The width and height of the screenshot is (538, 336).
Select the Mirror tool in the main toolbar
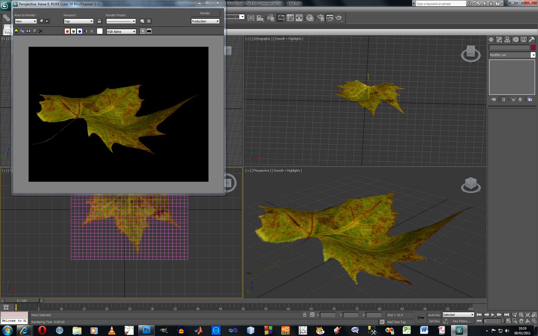pyautogui.click(x=251, y=18)
